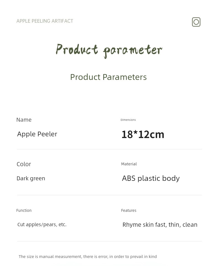Screen dimensions: 218x266
Task: Click the manual measurement size disclaimer
Action: 88,257
